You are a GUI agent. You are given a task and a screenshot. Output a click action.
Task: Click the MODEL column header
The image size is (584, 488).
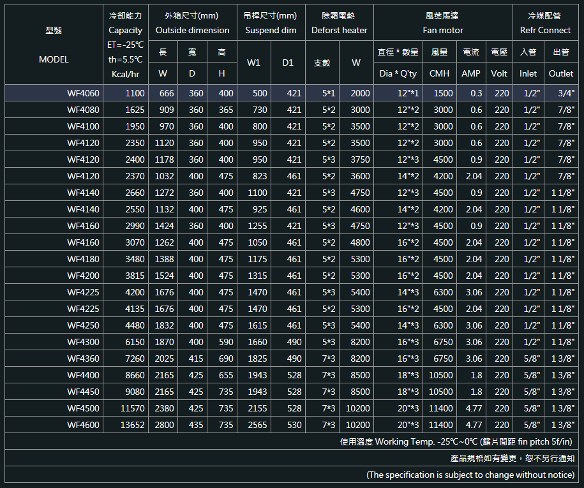[54, 59]
